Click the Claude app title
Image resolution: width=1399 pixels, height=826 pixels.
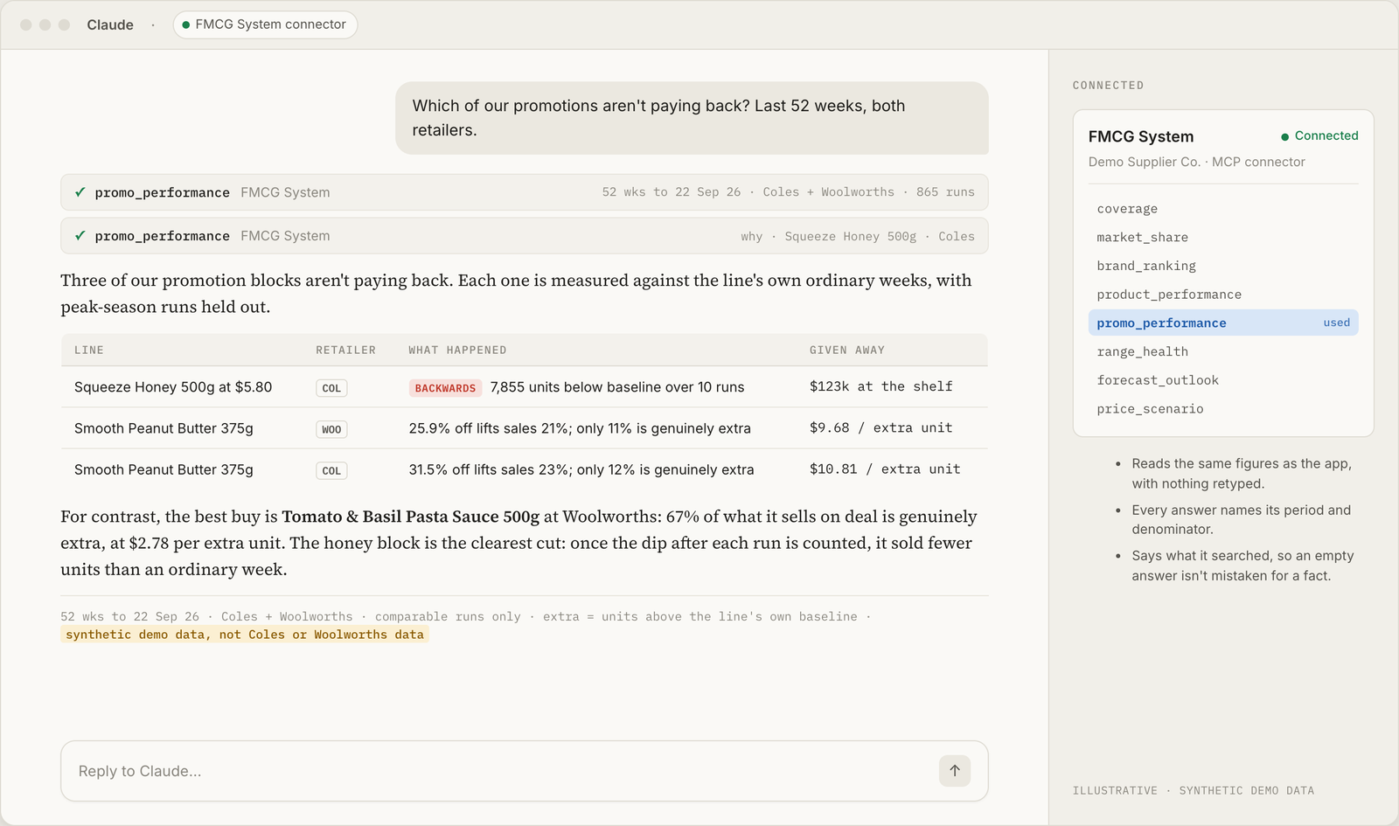110,24
